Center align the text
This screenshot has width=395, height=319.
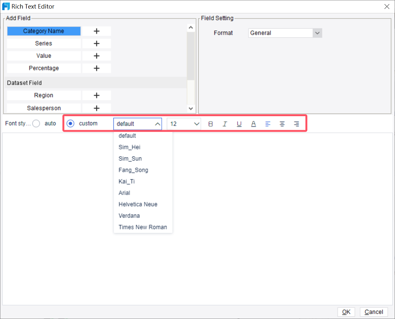pos(282,124)
